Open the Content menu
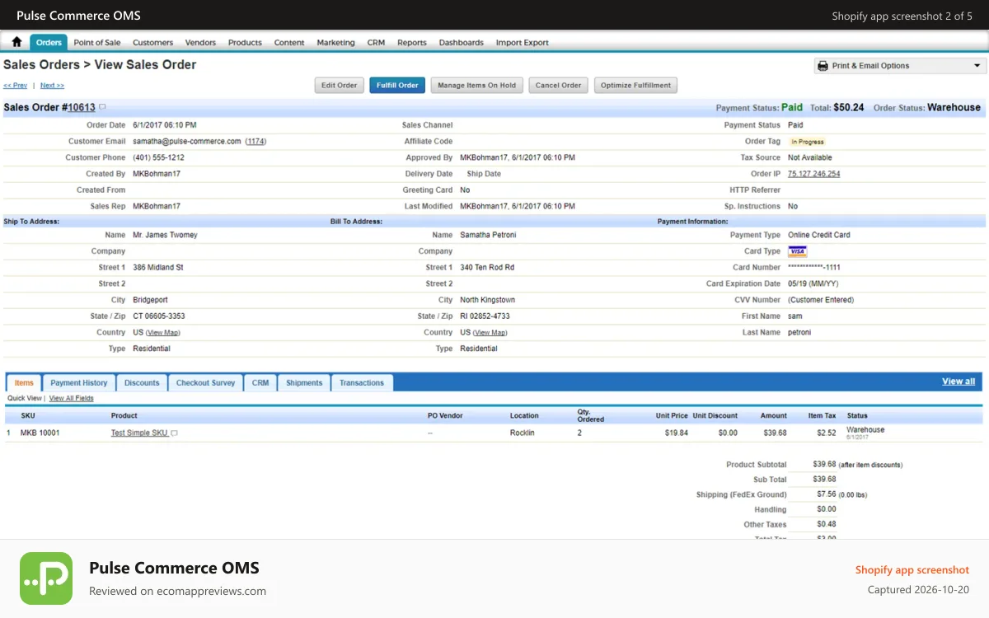Viewport: 989px width, 618px height. tap(289, 43)
